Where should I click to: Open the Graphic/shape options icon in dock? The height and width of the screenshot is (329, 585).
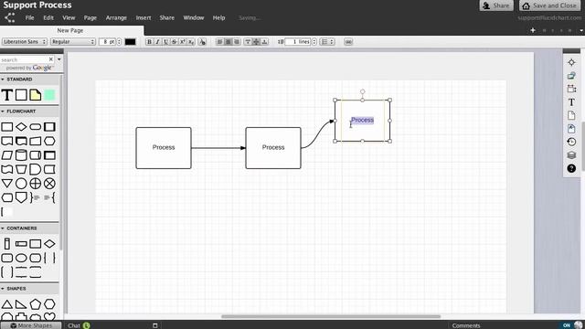[571, 76]
